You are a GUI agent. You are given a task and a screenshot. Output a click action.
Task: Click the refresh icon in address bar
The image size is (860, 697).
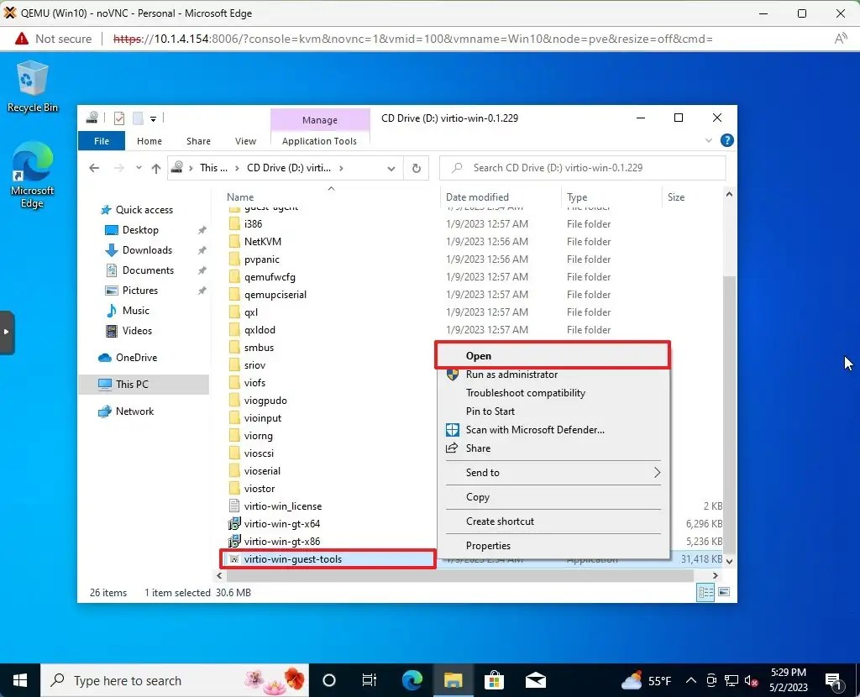(x=417, y=168)
